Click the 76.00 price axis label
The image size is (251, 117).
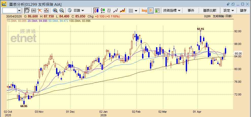[x=238, y=82]
